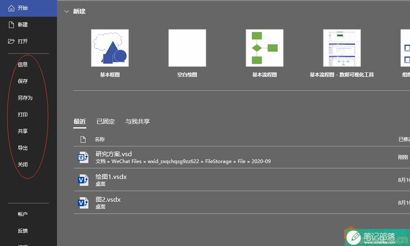Select the 空白绘图 template thumbnail
Screen dimensions: 410x246
187,48
